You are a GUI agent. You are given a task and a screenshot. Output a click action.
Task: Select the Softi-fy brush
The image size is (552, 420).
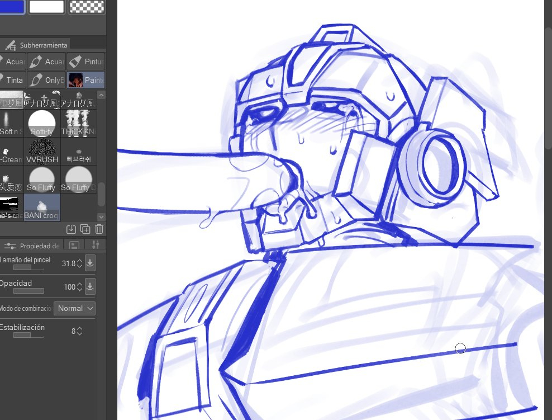[42, 123]
